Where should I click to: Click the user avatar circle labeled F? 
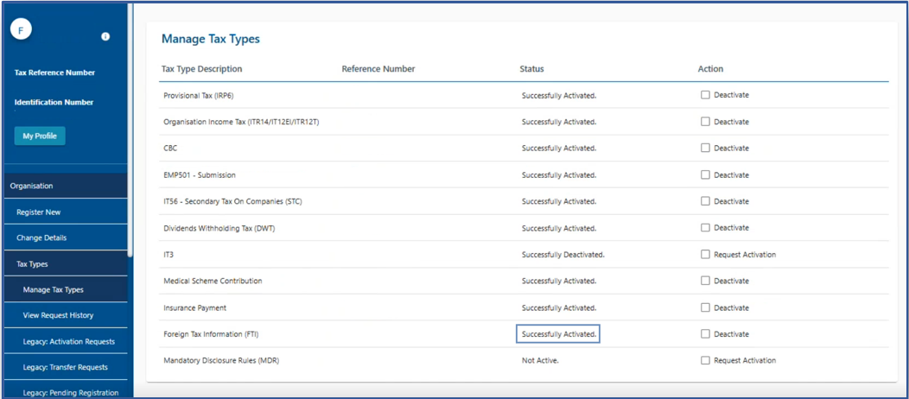pos(21,30)
